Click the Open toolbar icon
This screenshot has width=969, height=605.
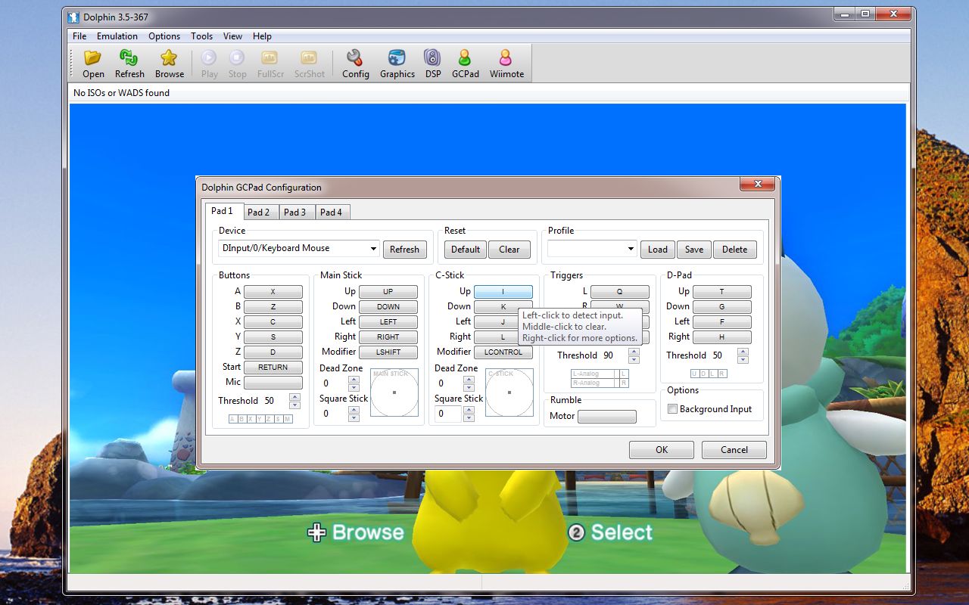[x=93, y=64]
